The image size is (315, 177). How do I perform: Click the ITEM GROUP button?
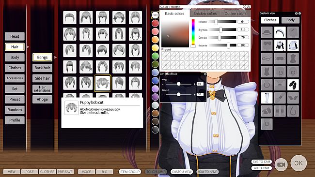[x=130, y=172]
